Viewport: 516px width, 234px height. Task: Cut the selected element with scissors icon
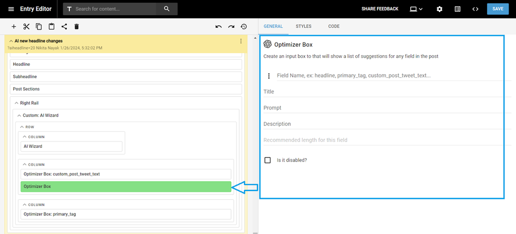click(26, 27)
